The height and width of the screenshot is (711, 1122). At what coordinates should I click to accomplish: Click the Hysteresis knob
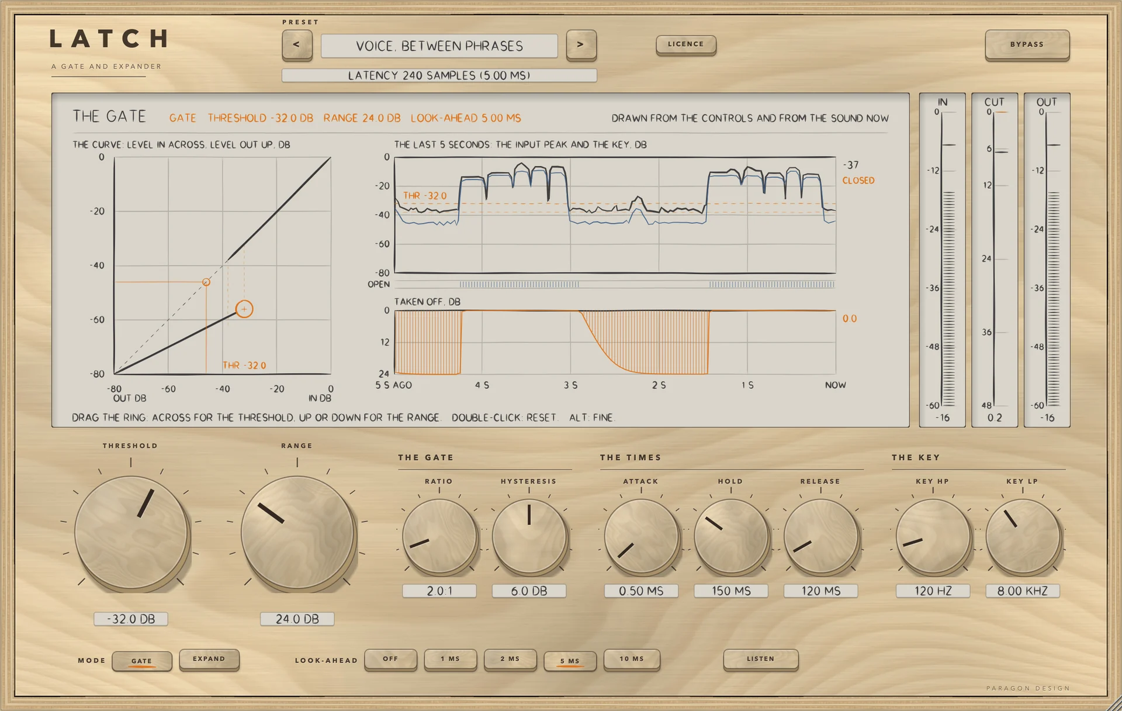pos(529,536)
